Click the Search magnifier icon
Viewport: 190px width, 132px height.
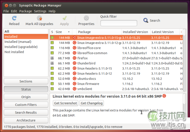146,20
